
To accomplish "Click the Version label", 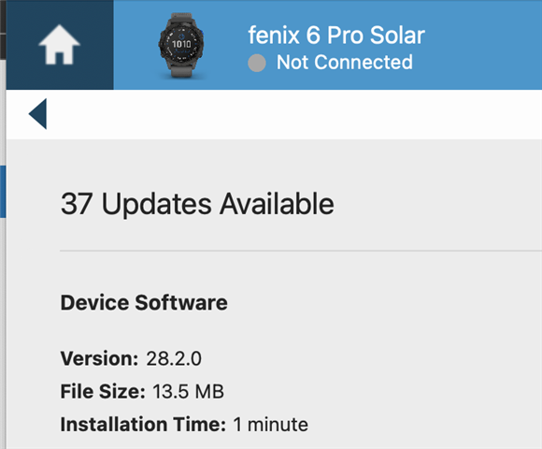I will click(x=100, y=358).
